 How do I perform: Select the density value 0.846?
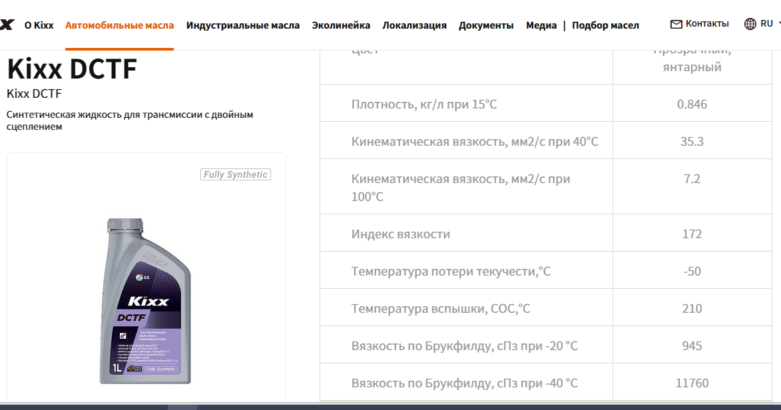[x=692, y=104]
